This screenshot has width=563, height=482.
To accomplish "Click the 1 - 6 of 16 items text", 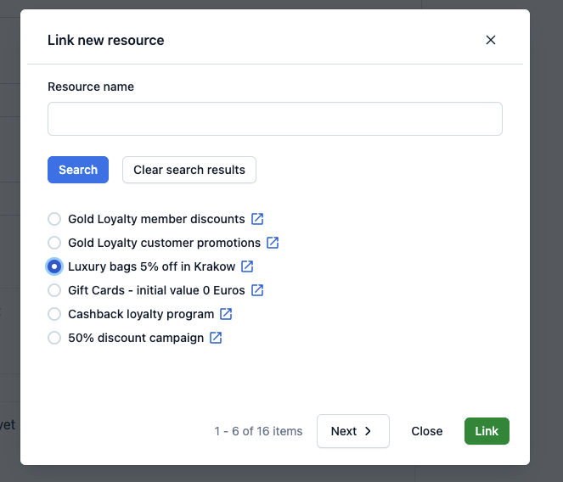I will (x=258, y=431).
